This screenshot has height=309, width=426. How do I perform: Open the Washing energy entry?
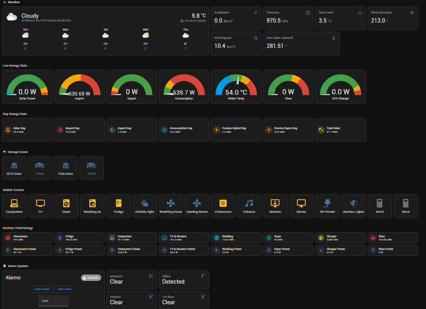click(x=236, y=238)
